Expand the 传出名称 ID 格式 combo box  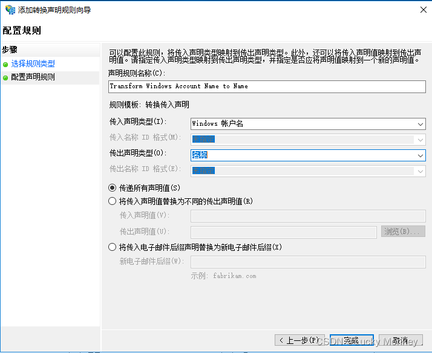308,171
